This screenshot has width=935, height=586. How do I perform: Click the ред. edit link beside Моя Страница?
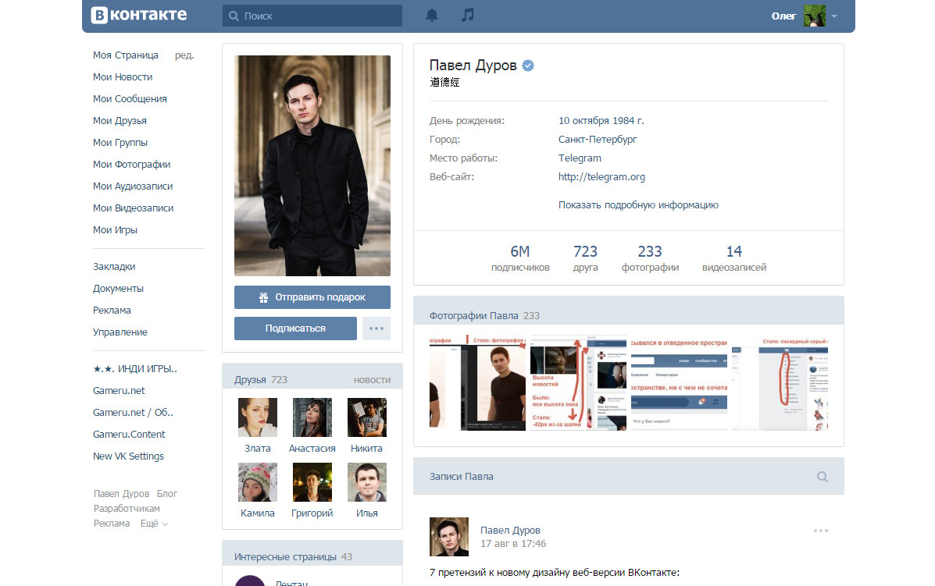pos(184,55)
